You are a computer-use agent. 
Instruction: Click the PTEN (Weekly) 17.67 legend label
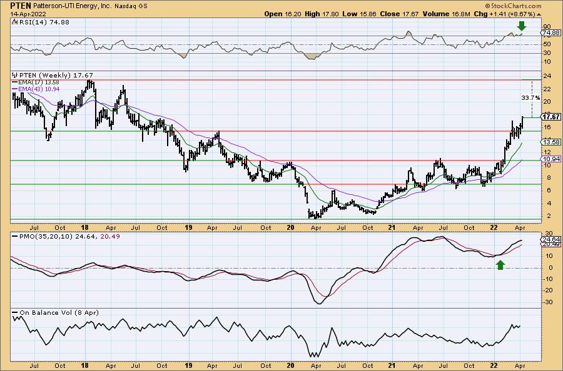pos(56,75)
